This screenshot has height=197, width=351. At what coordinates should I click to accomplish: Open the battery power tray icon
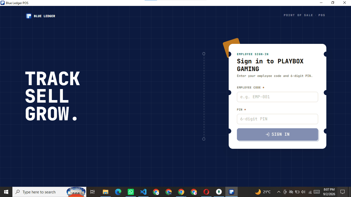point(297,192)
